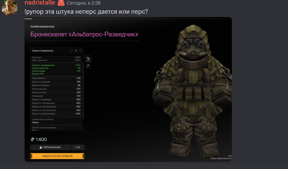Decrease modification level with minus button
This screenshot has width=288, height=169.
[71, 51]
